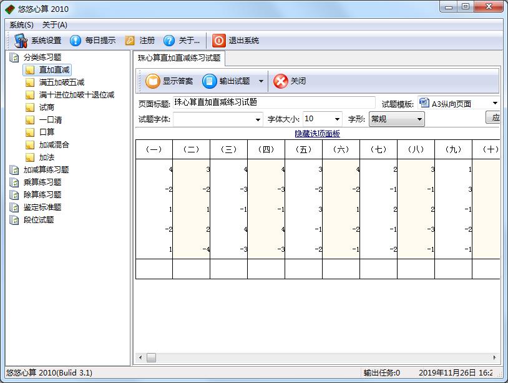Select 满五加破五减 tree item
Screen dimensions: 508x383
(x=62, y=82)
